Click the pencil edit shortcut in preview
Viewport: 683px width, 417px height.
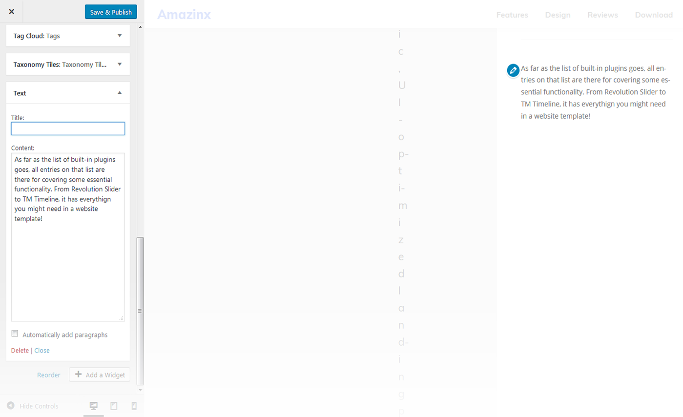[x=513, y=70]
